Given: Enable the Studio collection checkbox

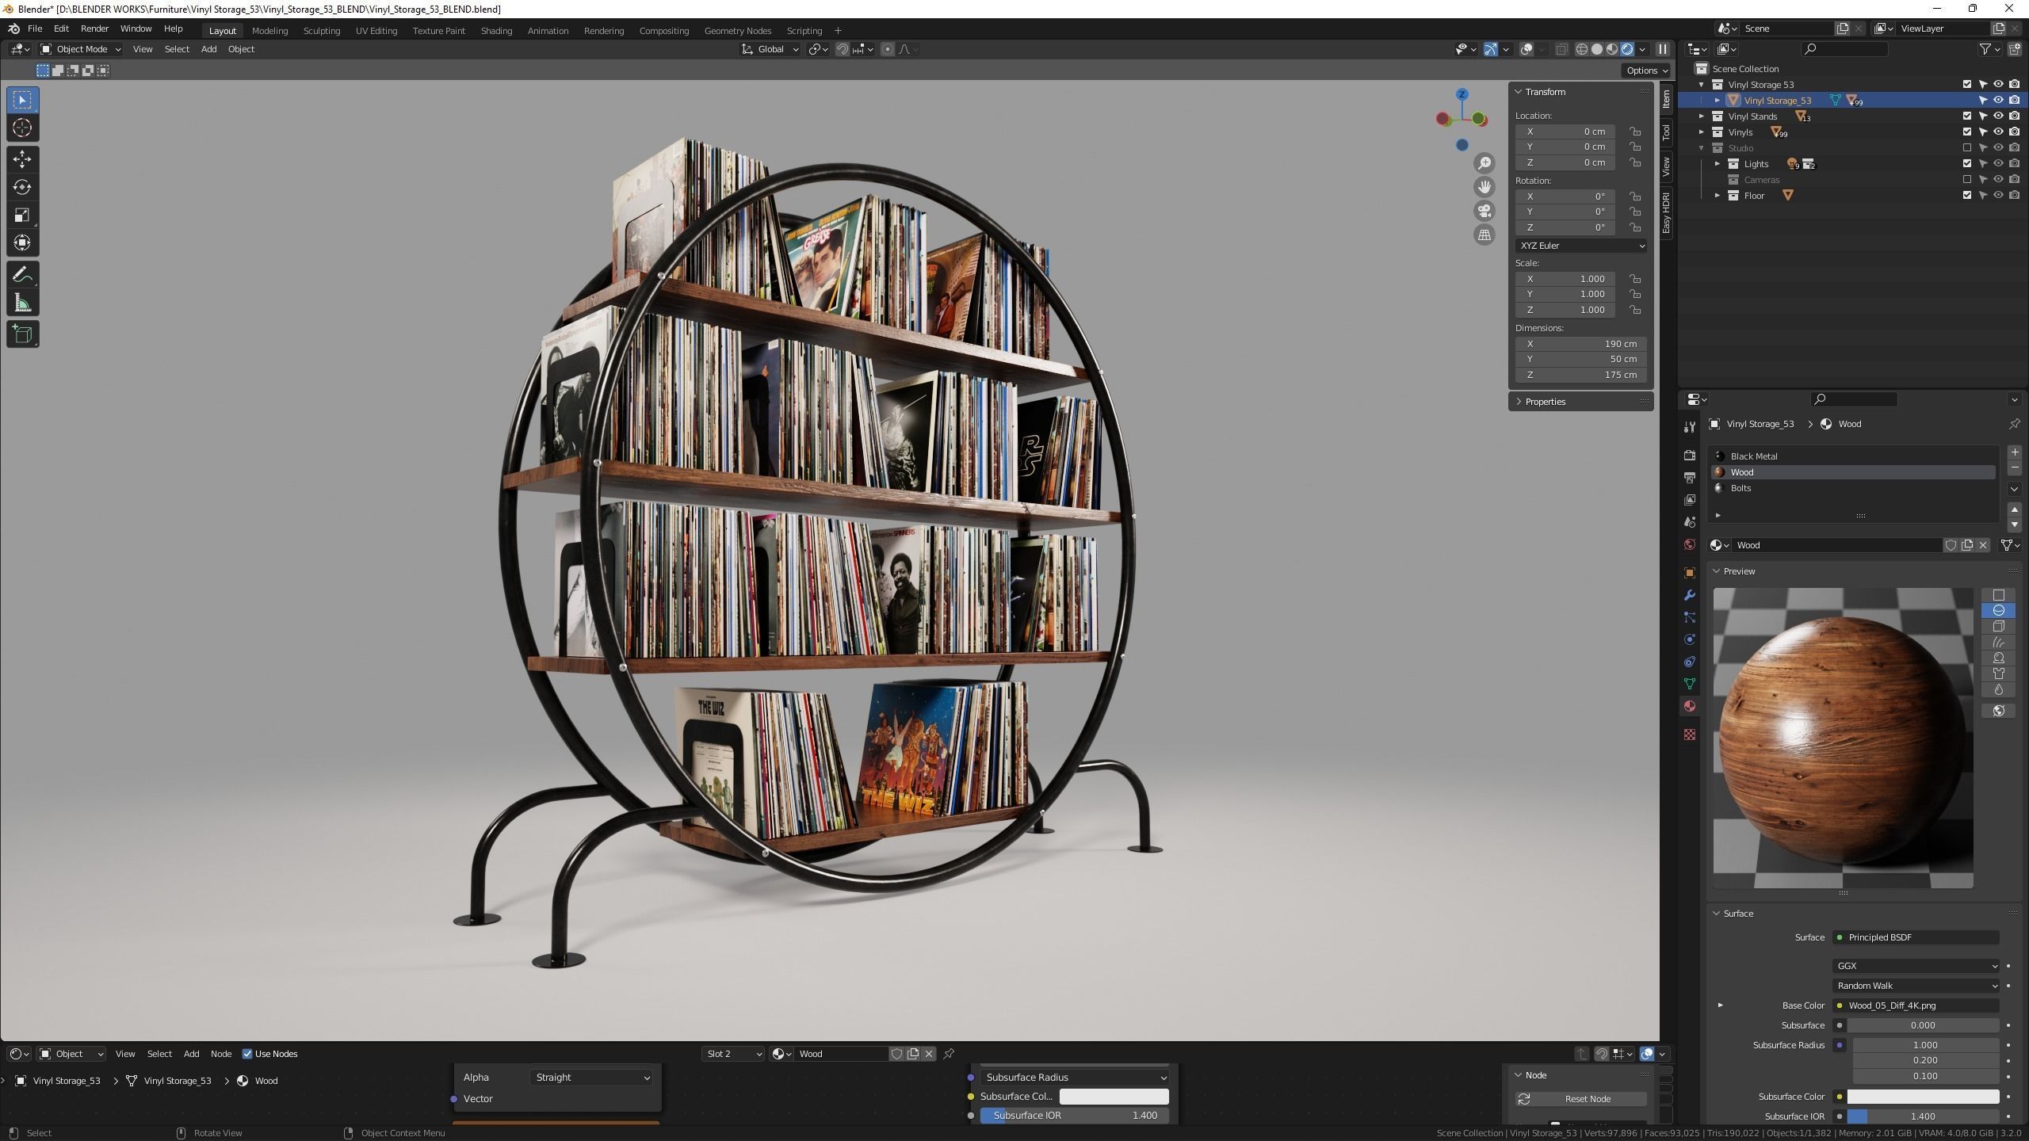Looking at the screenshot, I should 1966,148.
